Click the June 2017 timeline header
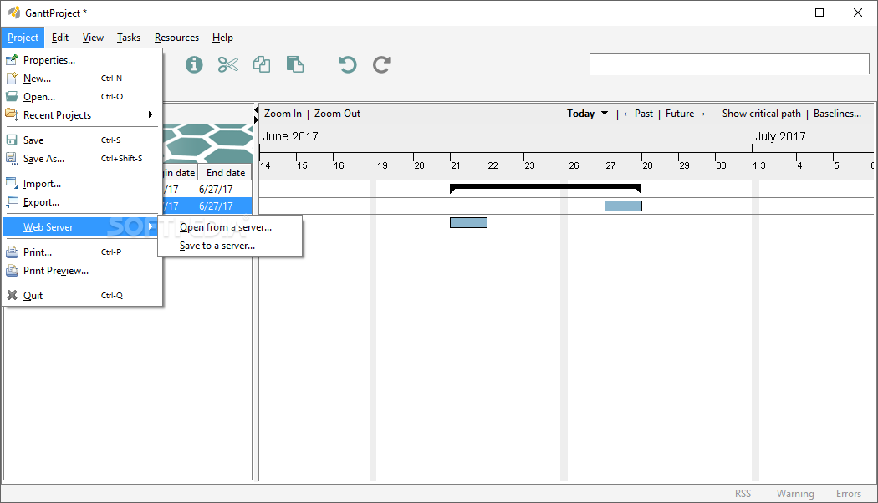The image size is (878, 503). (x=291, y=136)
